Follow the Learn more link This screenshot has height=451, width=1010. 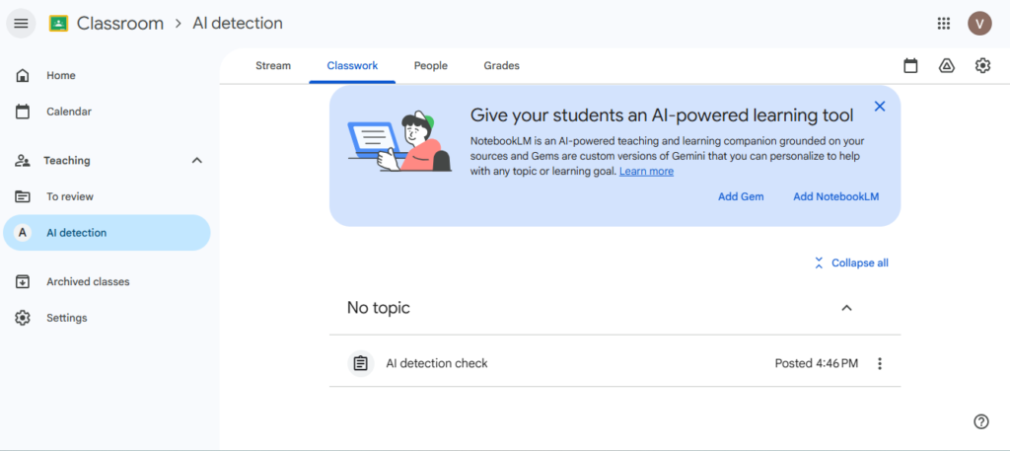click(x=646, y=172)
